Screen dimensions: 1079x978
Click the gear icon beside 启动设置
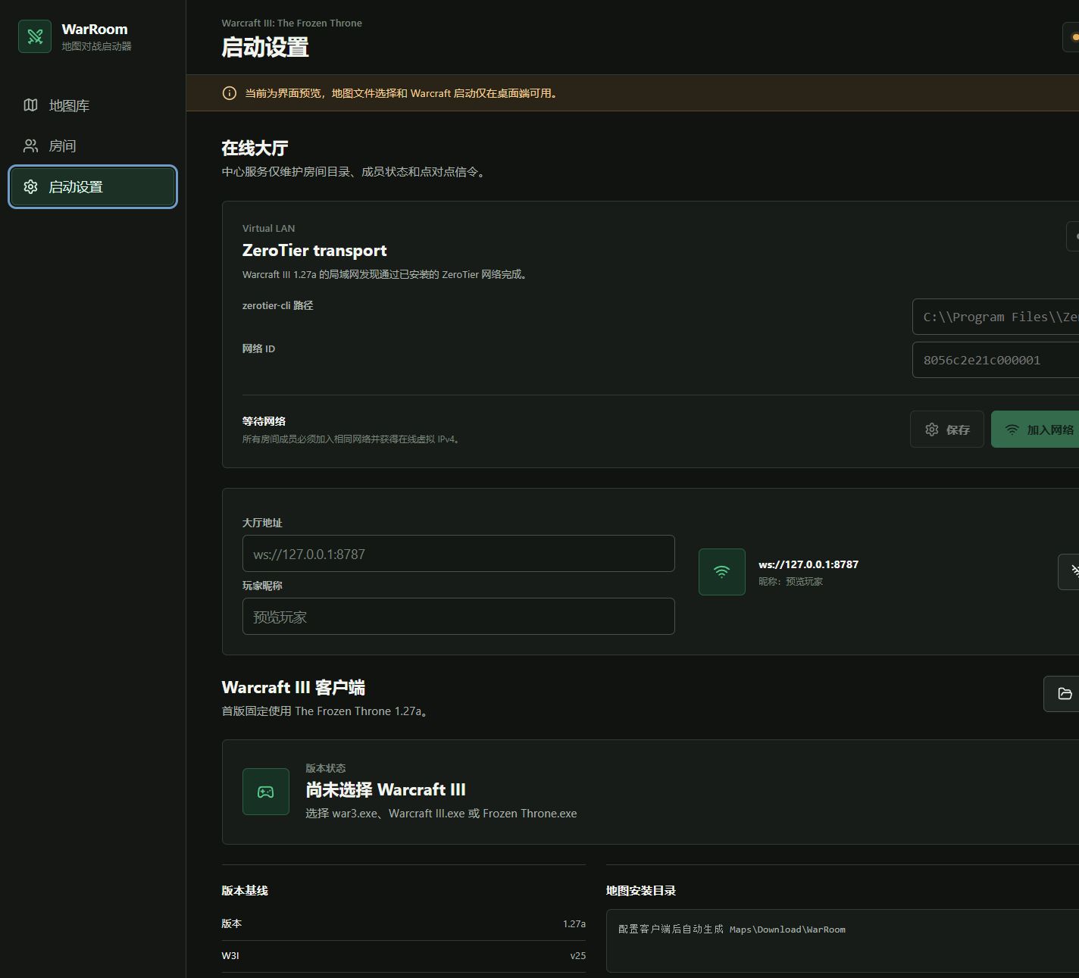30,186
